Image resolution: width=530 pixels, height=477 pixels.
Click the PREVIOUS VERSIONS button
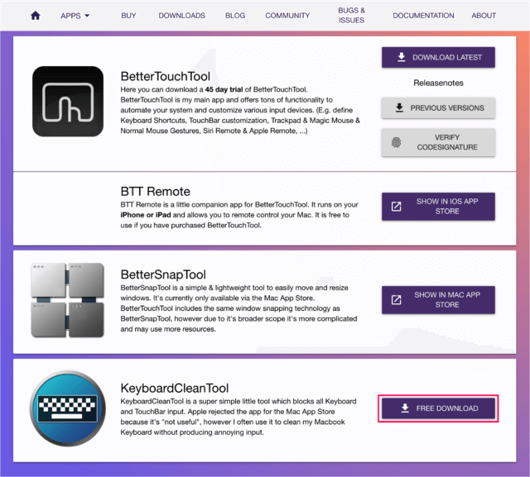[438, 108]
